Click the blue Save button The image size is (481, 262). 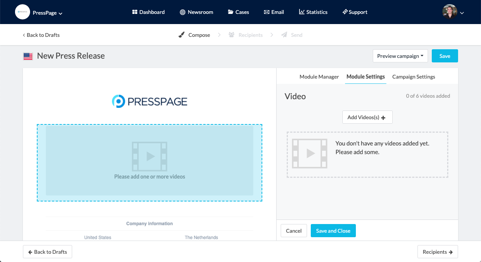445,56
